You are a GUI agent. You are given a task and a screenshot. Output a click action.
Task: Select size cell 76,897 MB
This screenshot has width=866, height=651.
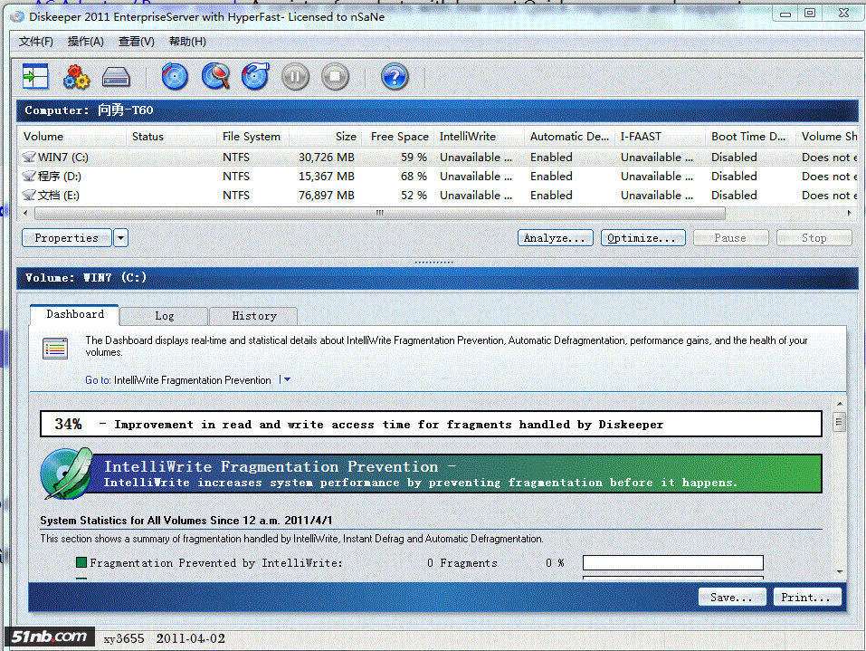pyautogui.click(x=327, y=195)
